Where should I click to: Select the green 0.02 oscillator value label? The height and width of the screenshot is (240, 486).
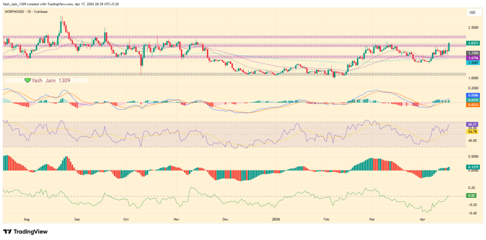coord(471,196)
